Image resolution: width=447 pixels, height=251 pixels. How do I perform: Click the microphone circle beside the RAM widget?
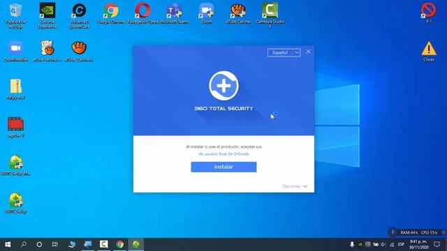pyautogui.click(x=393, y=232)
